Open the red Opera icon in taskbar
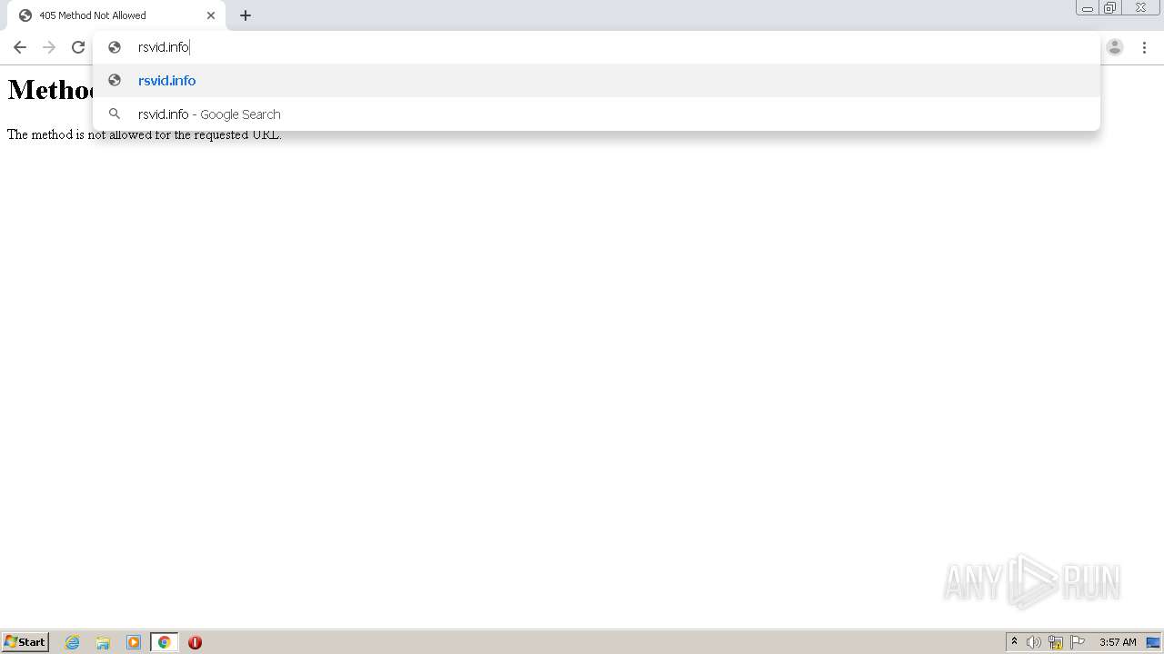 click(195, 642)
